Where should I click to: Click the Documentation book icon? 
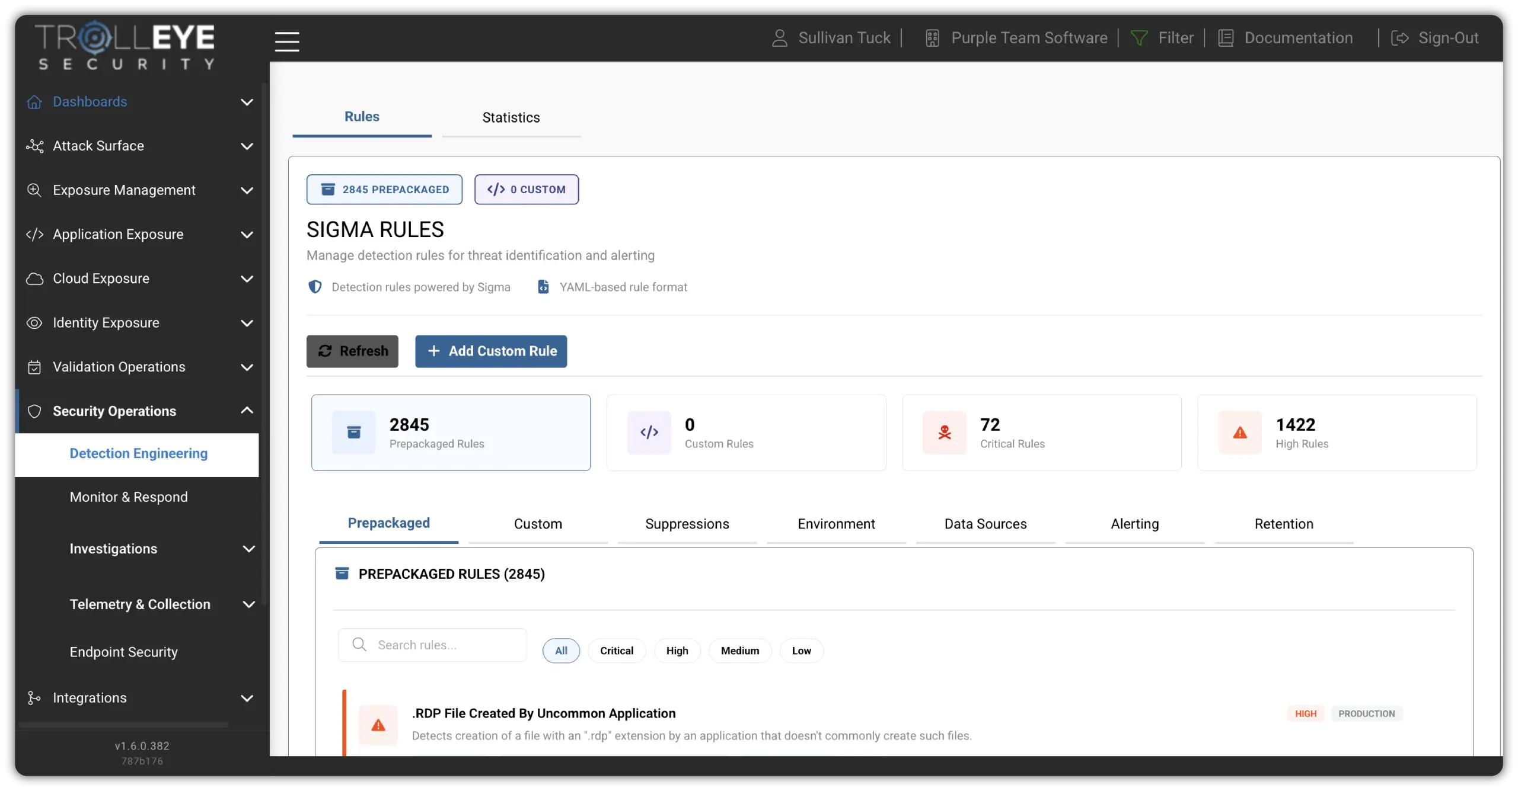(1226, 38)
